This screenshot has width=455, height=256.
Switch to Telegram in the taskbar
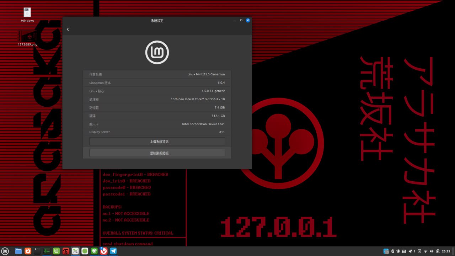[113, 251]
